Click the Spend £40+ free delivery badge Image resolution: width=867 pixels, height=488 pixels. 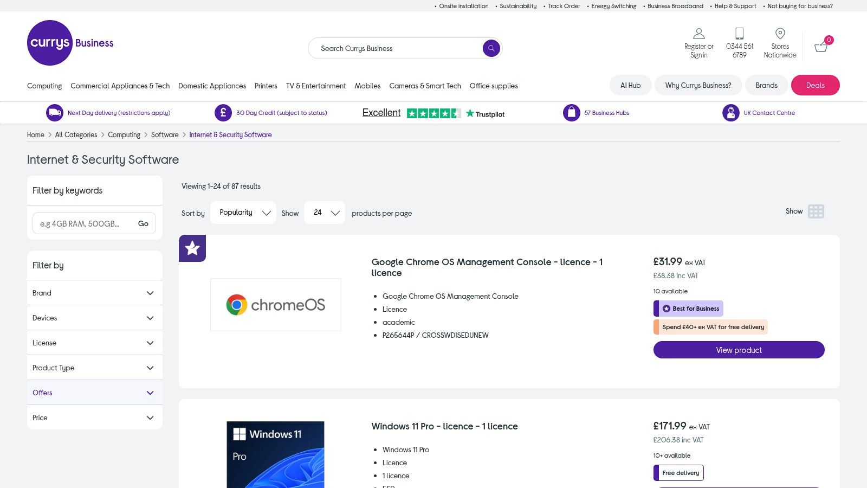pyautogui.click(x=711, y=327)
